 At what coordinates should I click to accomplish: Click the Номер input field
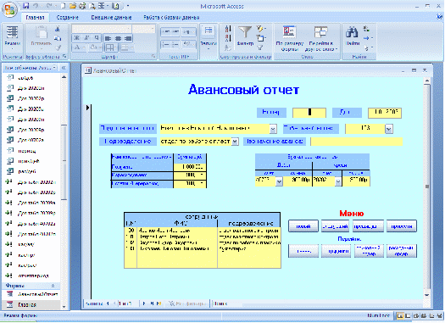(309, 113)
